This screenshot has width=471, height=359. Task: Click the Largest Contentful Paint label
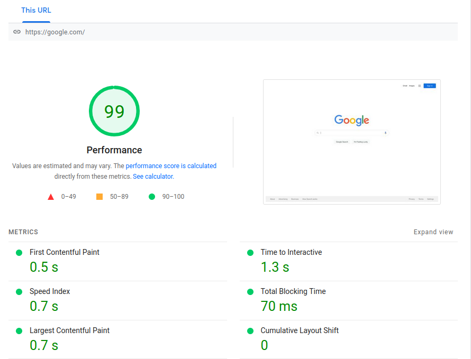(69, 330)
